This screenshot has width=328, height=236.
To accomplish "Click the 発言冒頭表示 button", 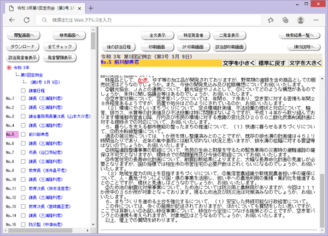I will (x=60, y=57).
